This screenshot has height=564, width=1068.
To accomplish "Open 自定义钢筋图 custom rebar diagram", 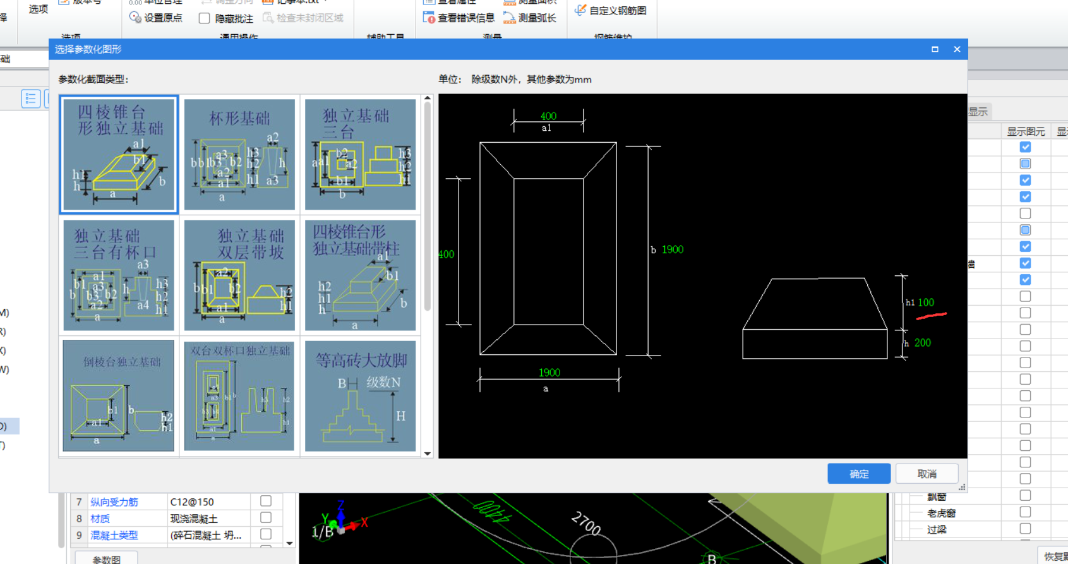I will [x=611, y=10].
